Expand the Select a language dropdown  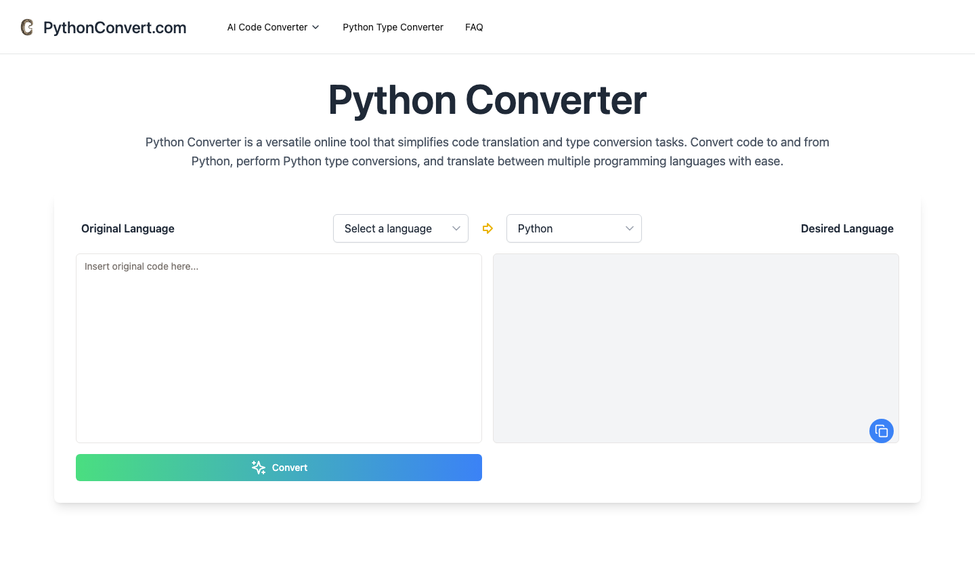[401, 228]
